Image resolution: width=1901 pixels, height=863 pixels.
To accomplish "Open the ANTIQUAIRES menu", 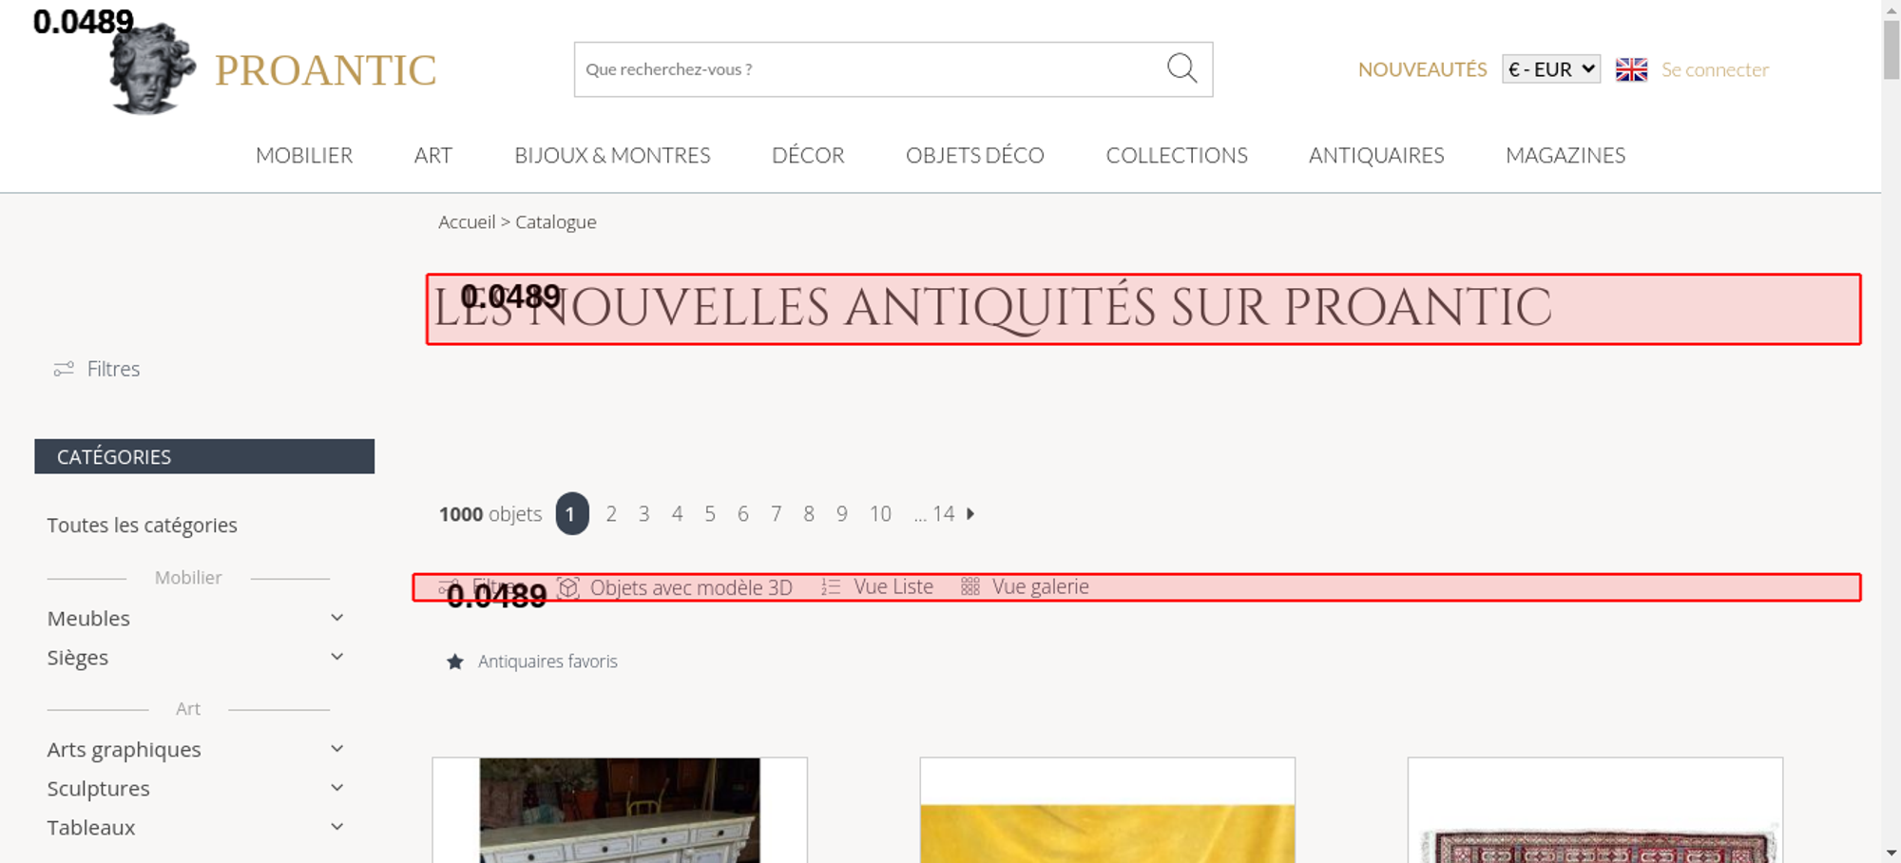I will pos(1376,155).
